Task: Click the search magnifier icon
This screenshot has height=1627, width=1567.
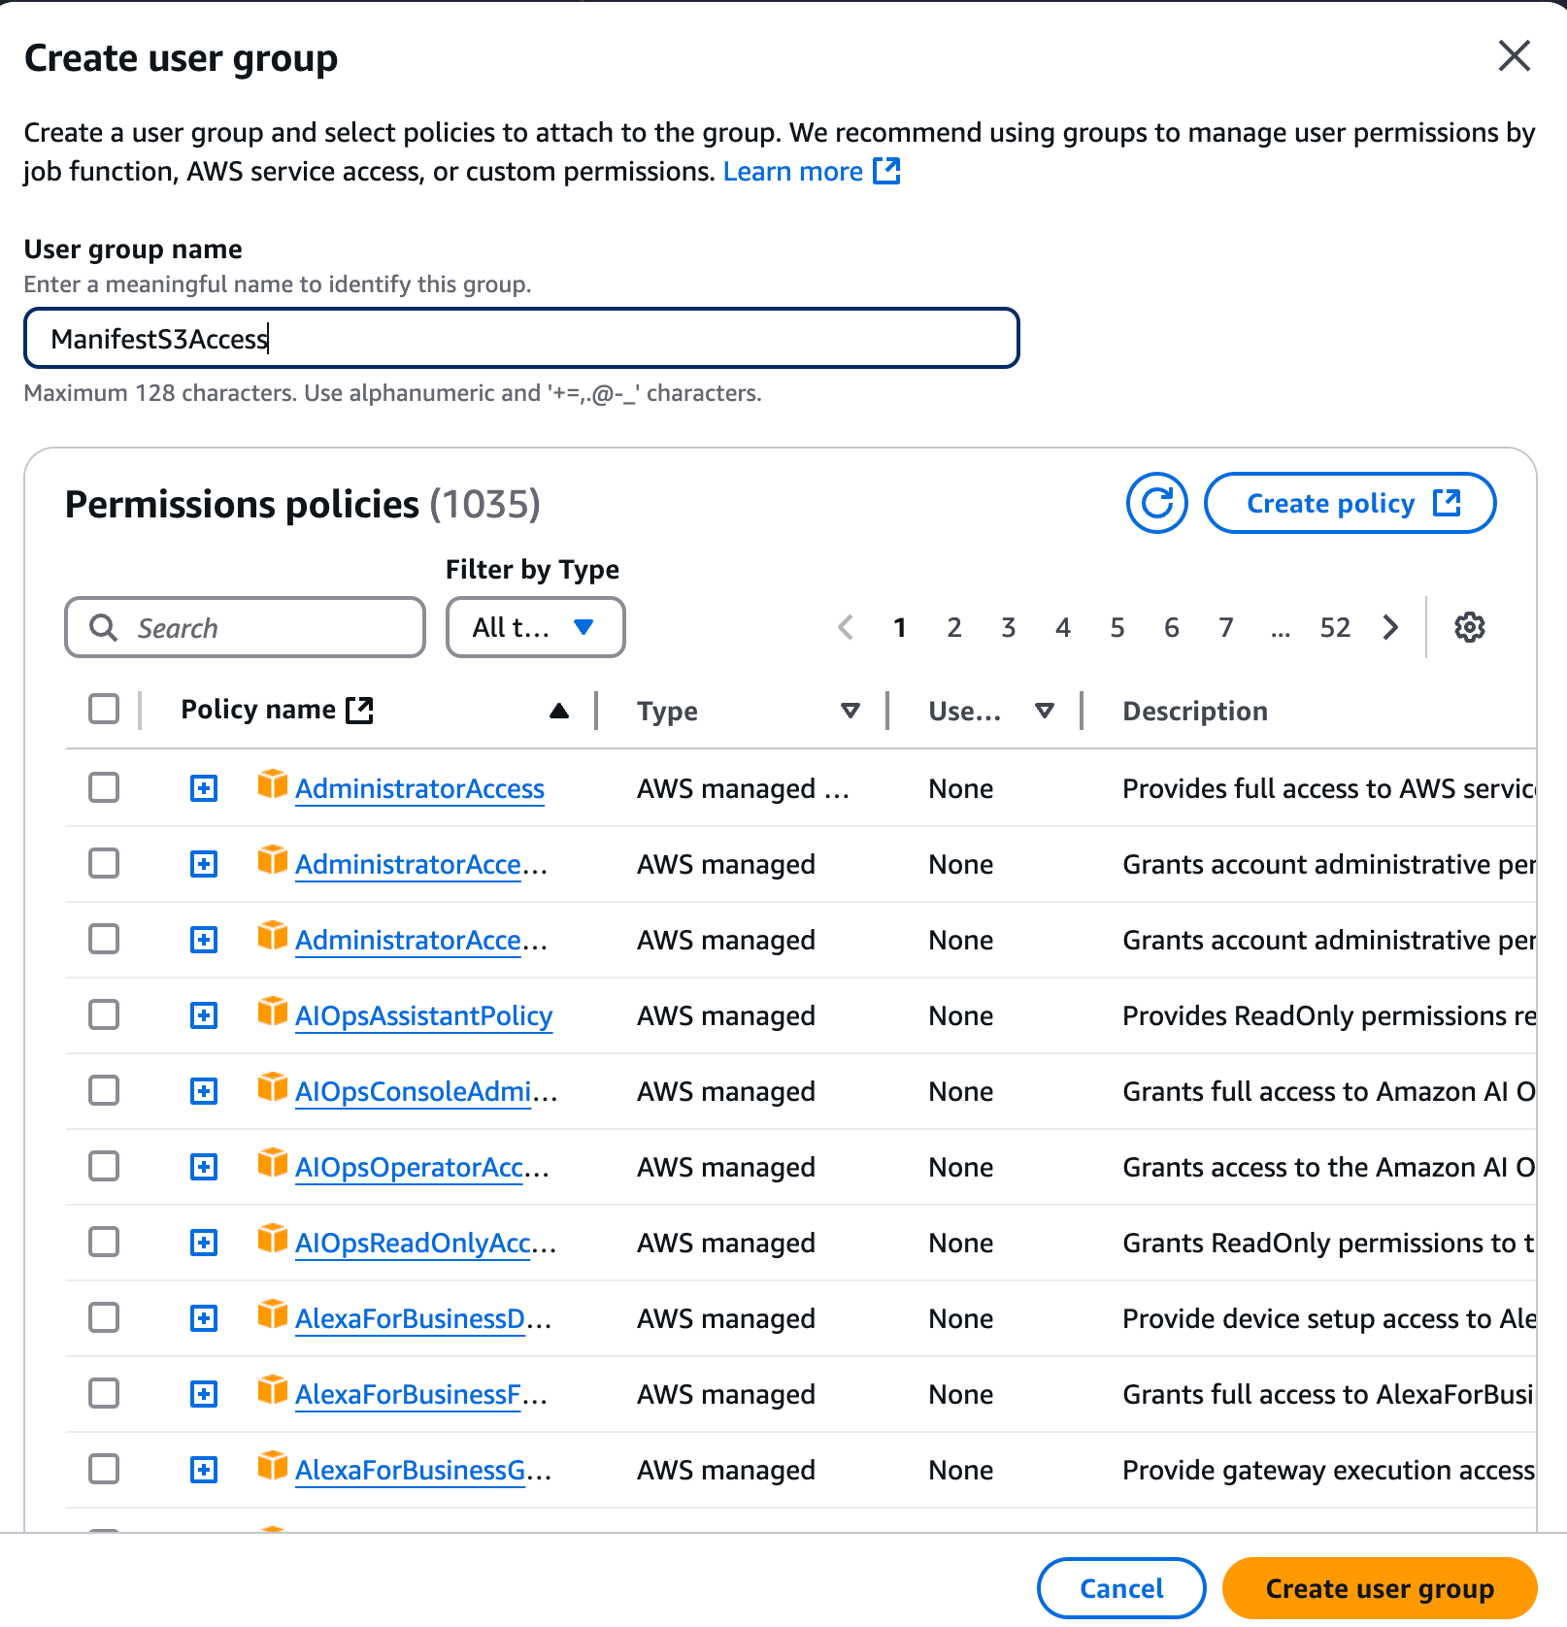Action: [103, 627]
